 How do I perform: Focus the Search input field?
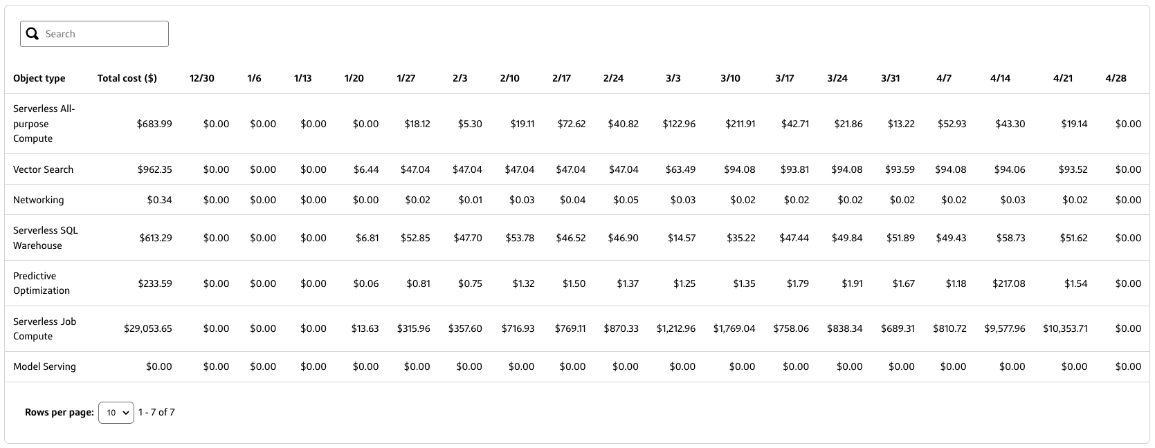(x=94, y=34)
